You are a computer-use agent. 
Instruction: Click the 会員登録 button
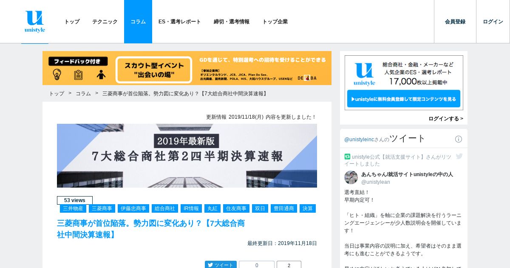pos(455,22)
